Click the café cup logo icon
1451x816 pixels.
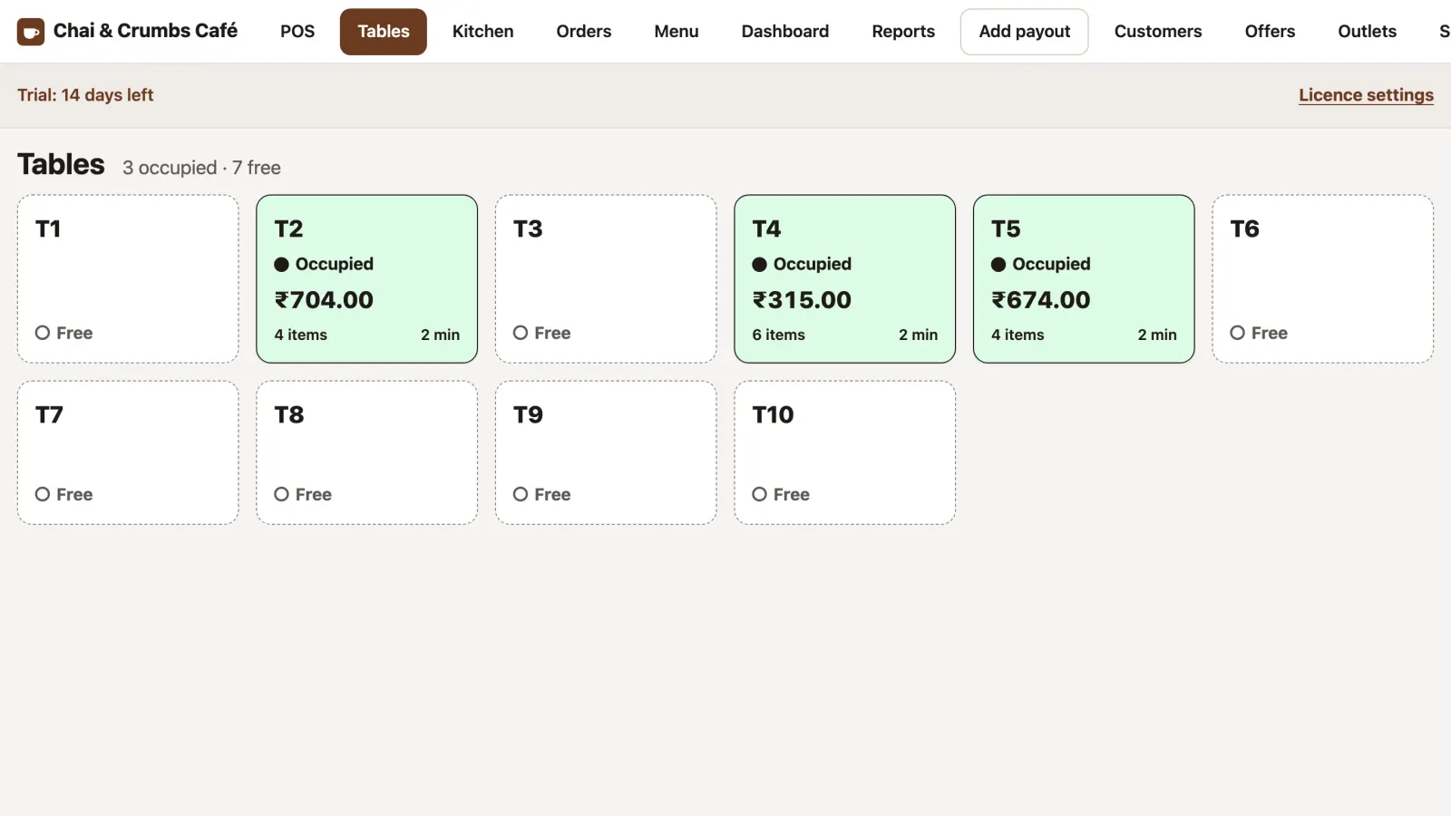[x=31, y=32]
